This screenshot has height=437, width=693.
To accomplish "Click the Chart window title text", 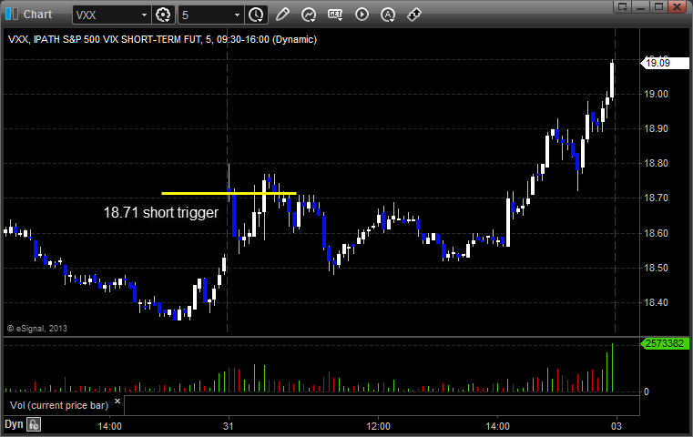I will [x=37, y=15].
